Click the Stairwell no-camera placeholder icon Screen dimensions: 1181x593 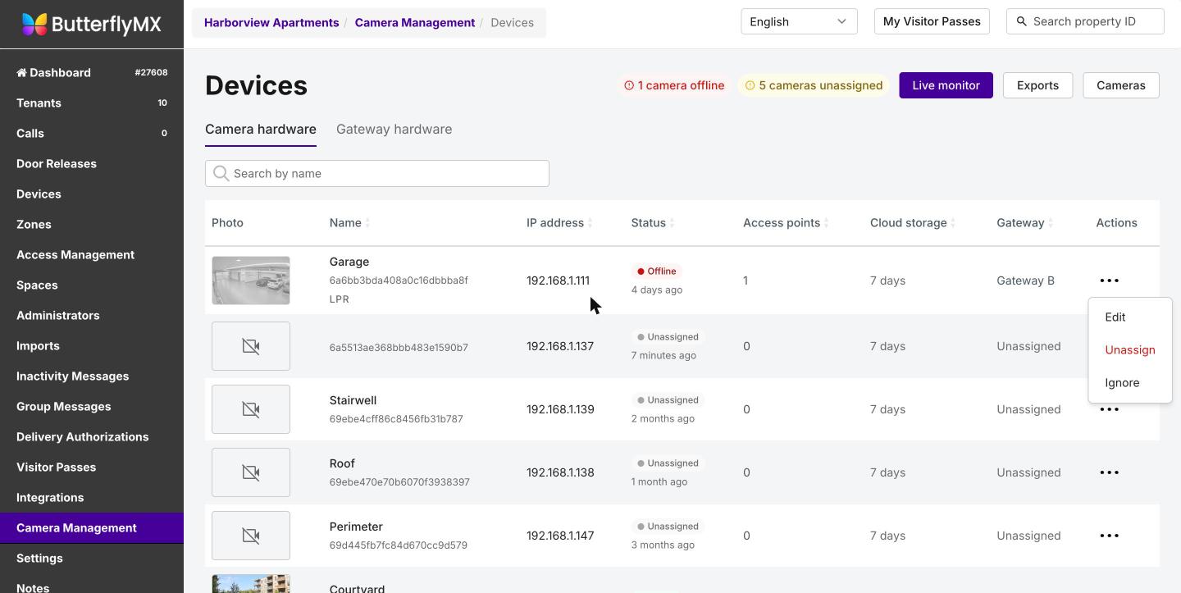coord(251,409)
